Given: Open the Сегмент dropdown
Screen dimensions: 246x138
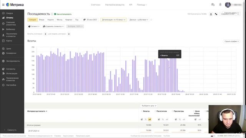Looking at the screenshot, I should pos(34,26).
